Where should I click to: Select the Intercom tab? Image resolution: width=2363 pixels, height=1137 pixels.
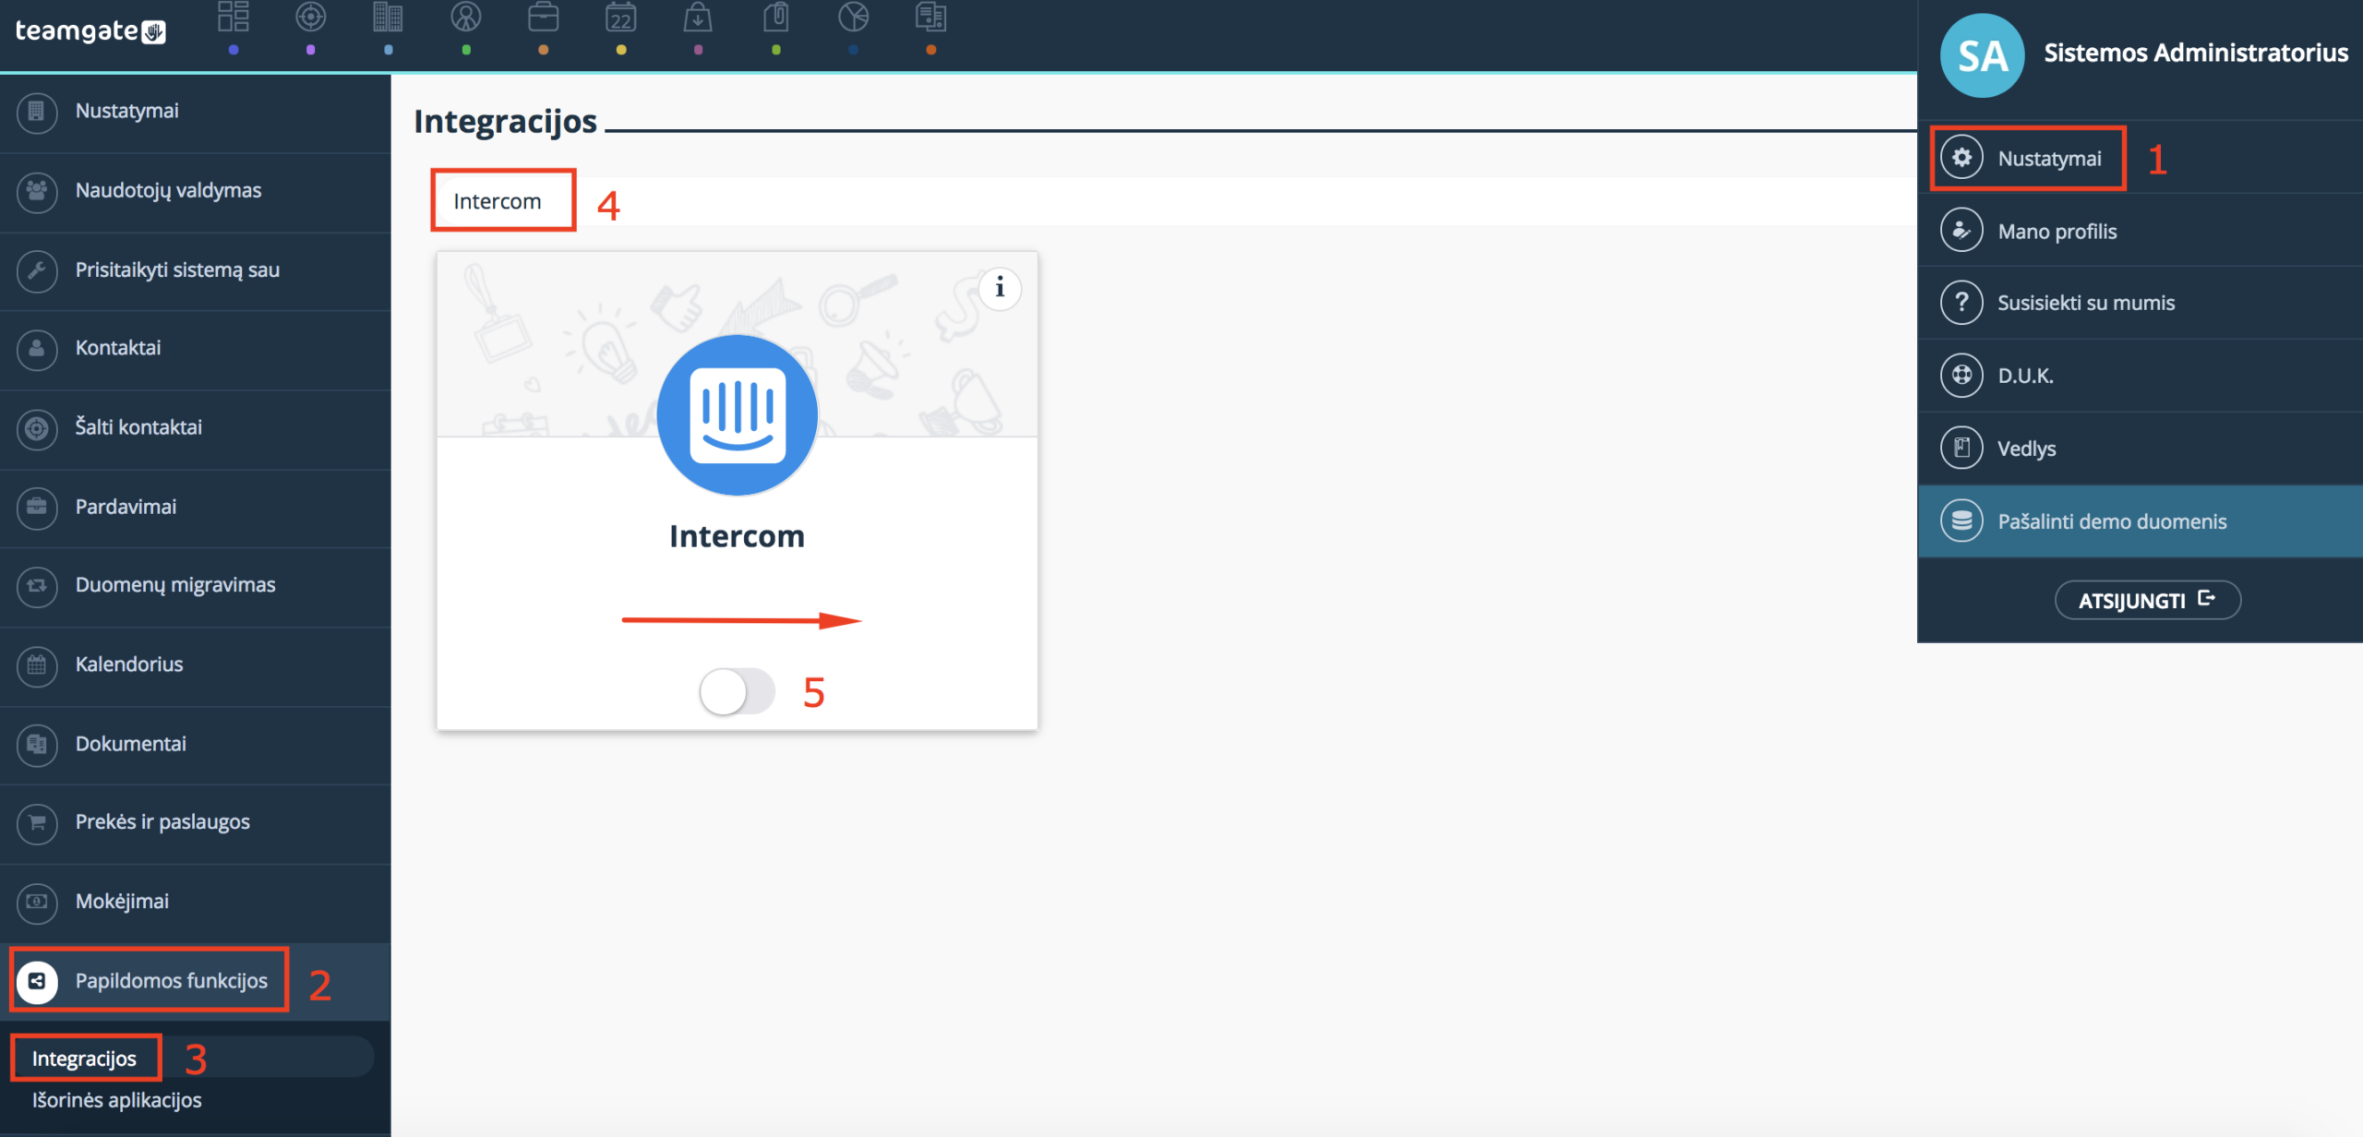click(498, 201)
